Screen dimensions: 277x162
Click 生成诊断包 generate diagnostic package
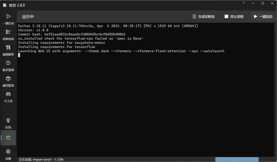coord(203,17)
